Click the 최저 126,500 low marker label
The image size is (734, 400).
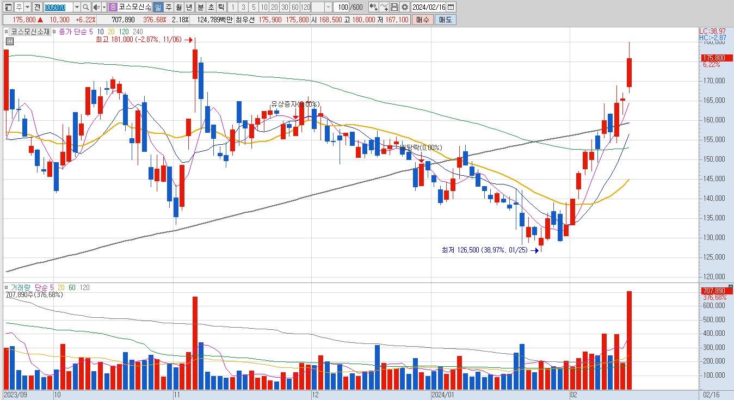[485, 250]
